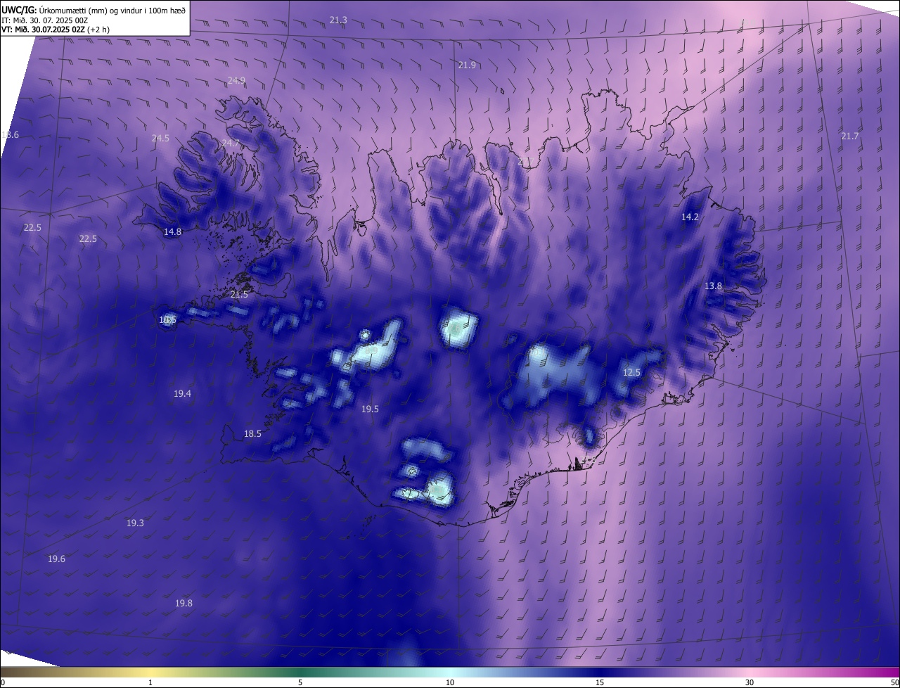Click the color scale label 50
This screenshot has height=688, width=900.
[x=894, y=682]
